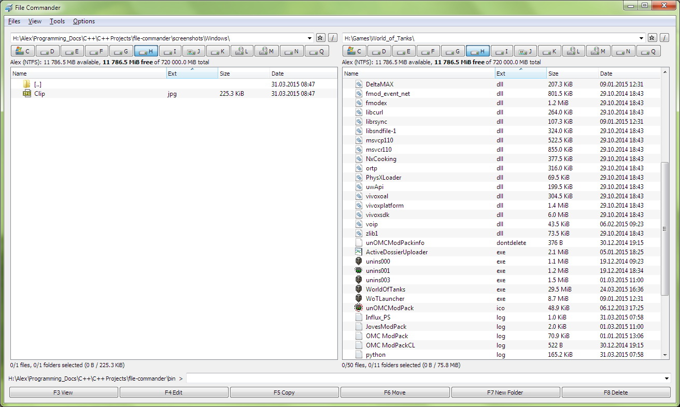Sort right panel by Size column
This screenshot has height=407, width=680.
(x=573, y=74)
